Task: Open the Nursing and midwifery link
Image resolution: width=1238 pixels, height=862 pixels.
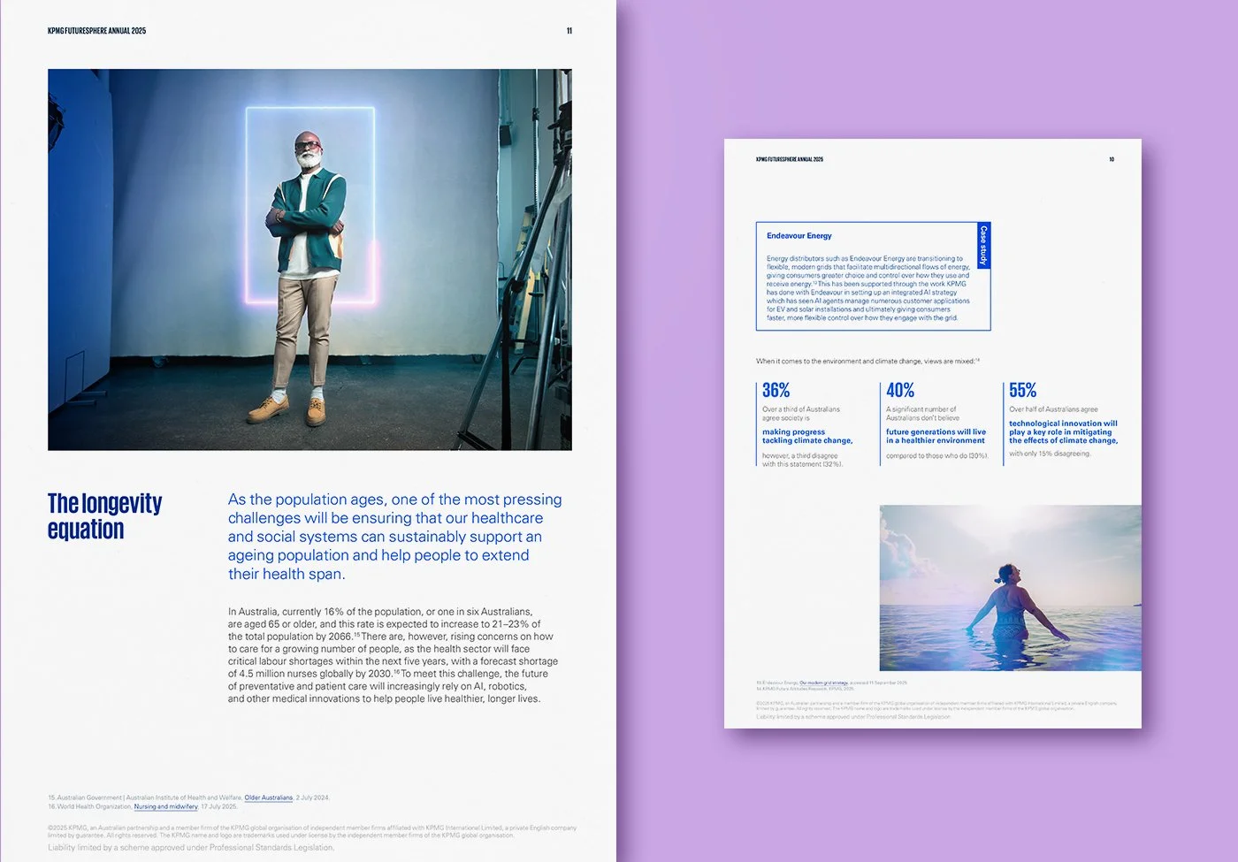Action: pos(166,806)
